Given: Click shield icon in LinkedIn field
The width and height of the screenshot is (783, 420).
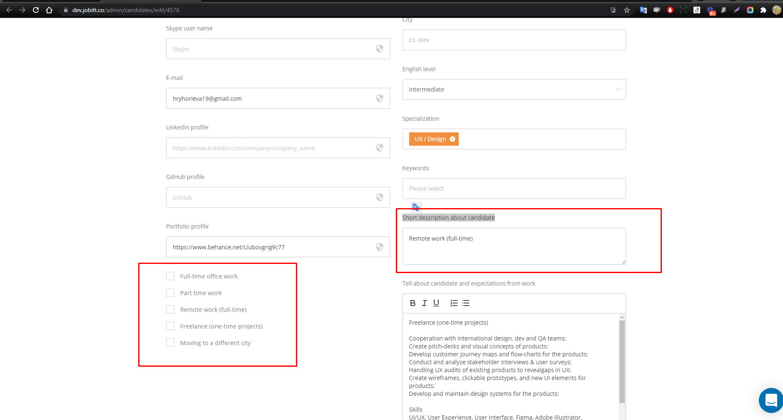Looking at the screenshot, I should point(380,148).
